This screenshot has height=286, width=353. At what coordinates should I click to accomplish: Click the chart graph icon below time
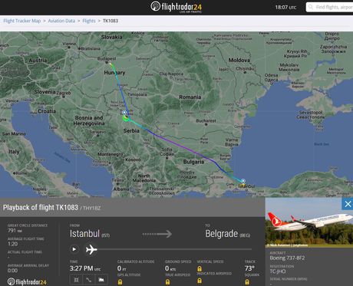[101, 280]
